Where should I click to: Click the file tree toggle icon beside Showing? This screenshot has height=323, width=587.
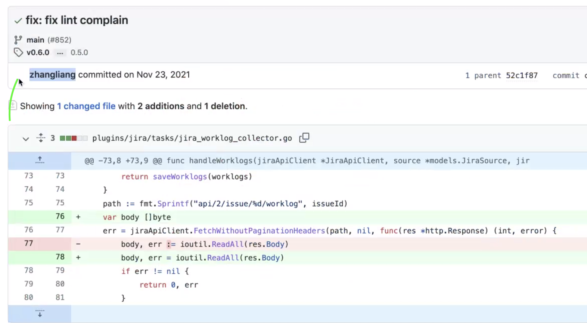[x=13, y=106]
